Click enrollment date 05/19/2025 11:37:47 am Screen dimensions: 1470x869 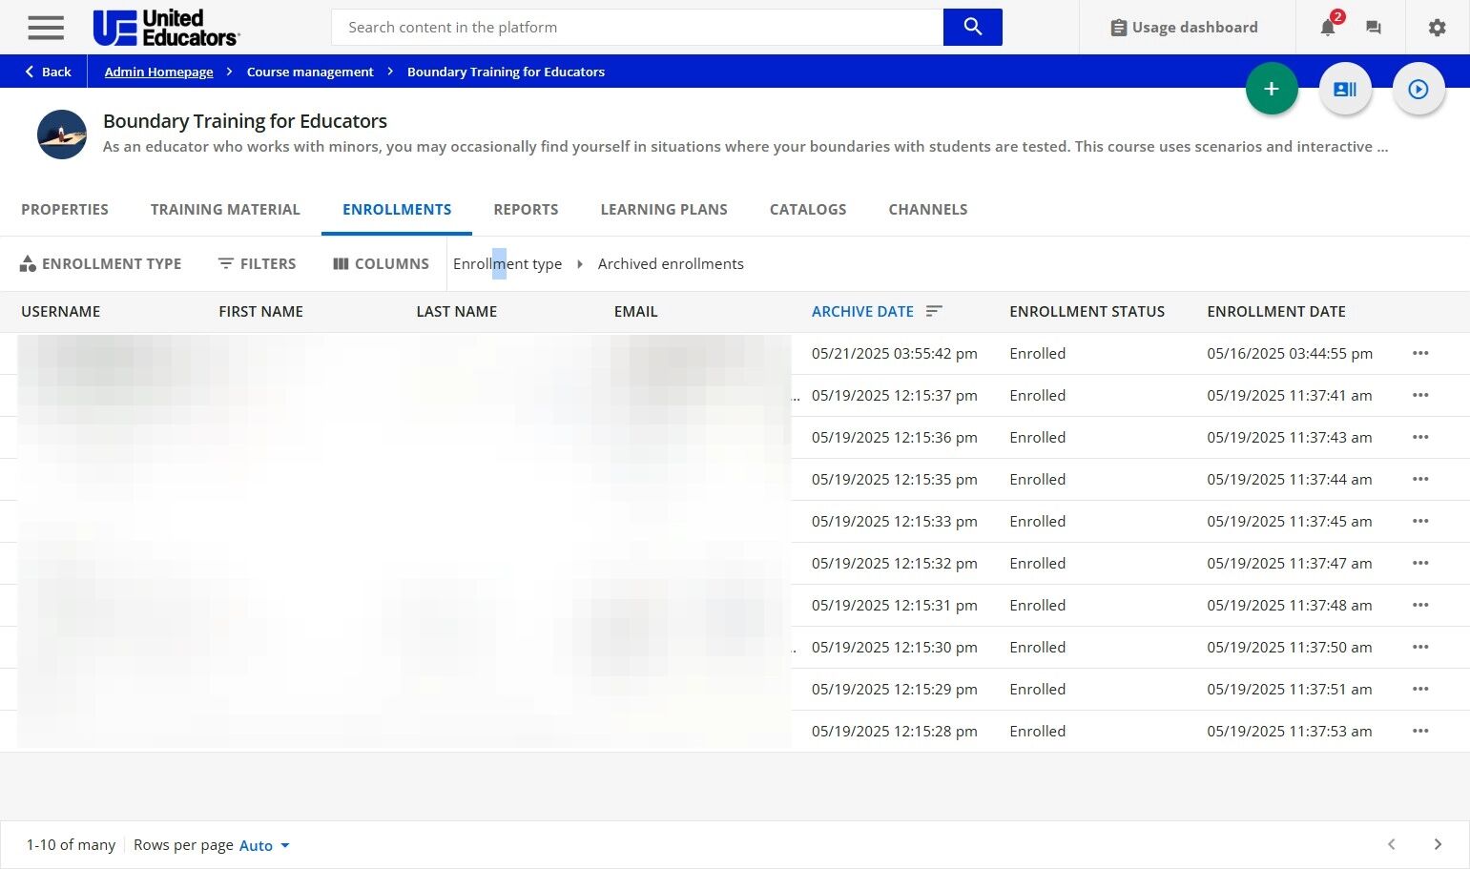point(1290,564)
